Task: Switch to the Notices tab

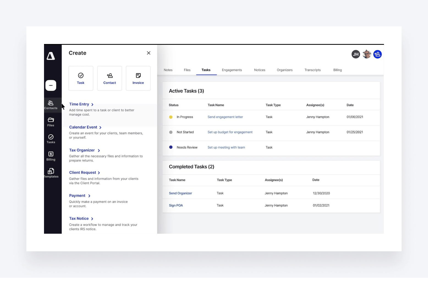Action: 260,70
